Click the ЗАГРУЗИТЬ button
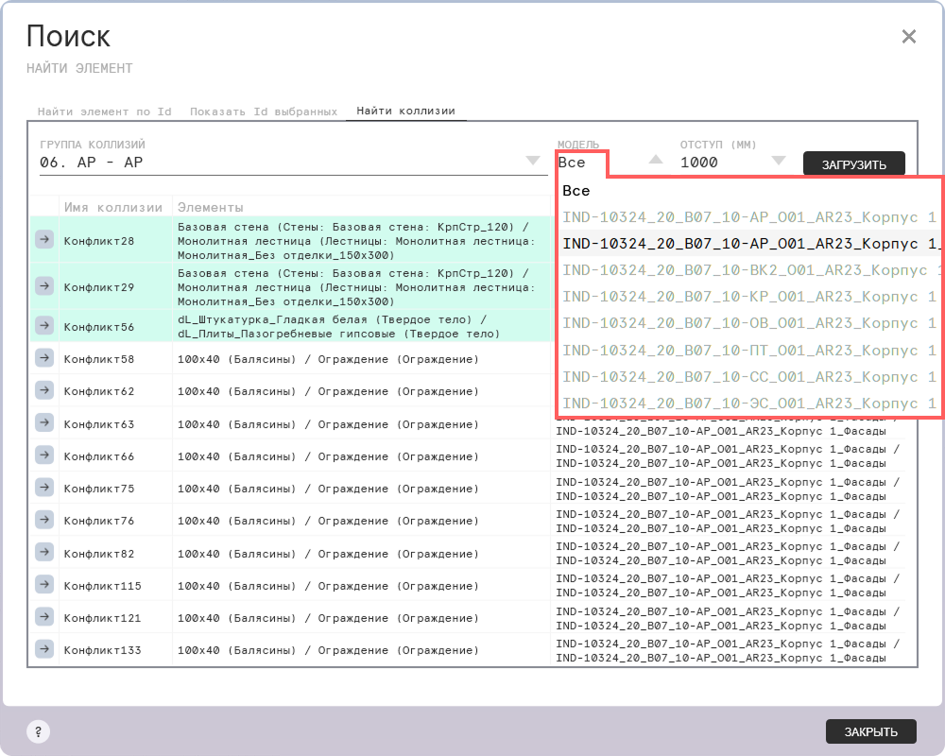 (853, 164)
